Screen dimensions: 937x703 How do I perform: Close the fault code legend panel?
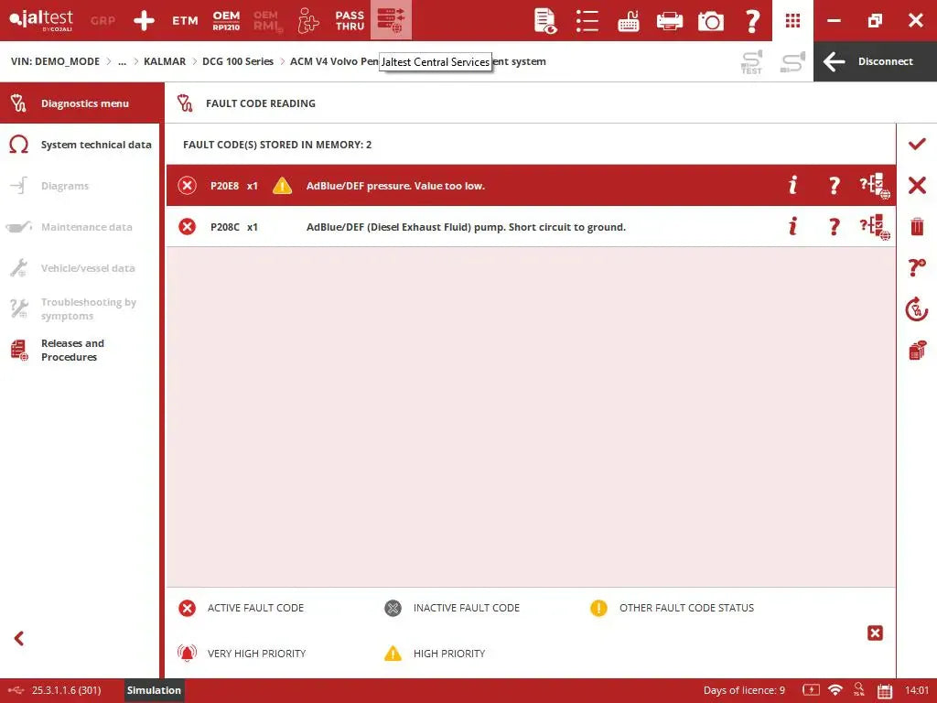click(875, 633)
